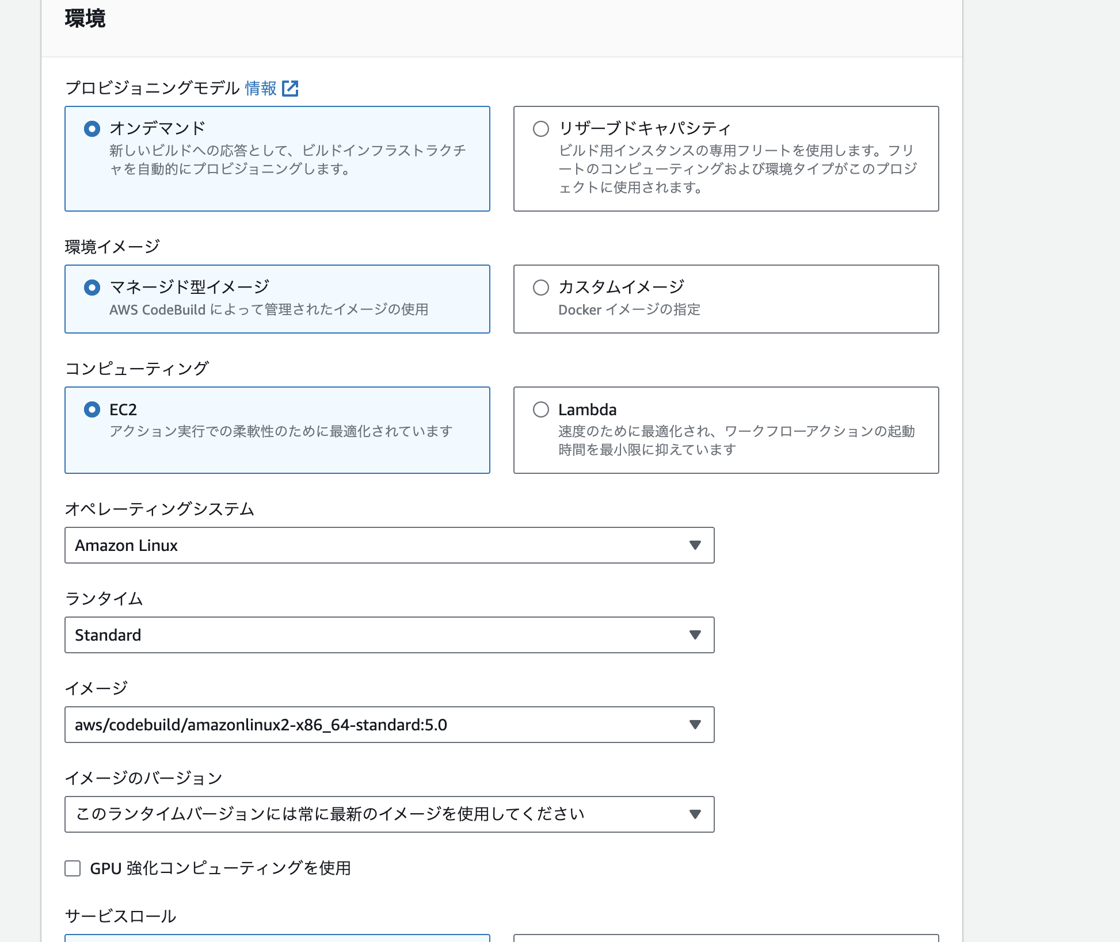
Task: Open the aws/codebuild/amazonlinux2 image dropdown
Action: (x=390, y=725)
